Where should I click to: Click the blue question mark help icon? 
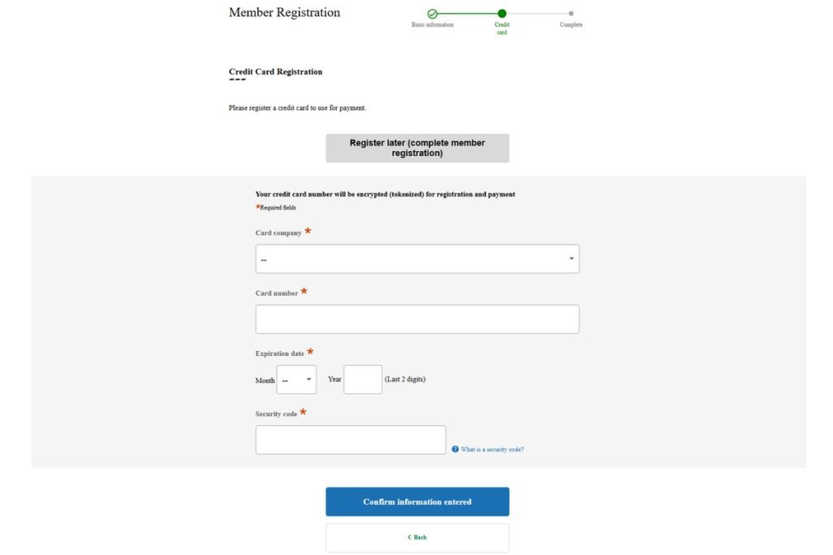tap(454, 448)
